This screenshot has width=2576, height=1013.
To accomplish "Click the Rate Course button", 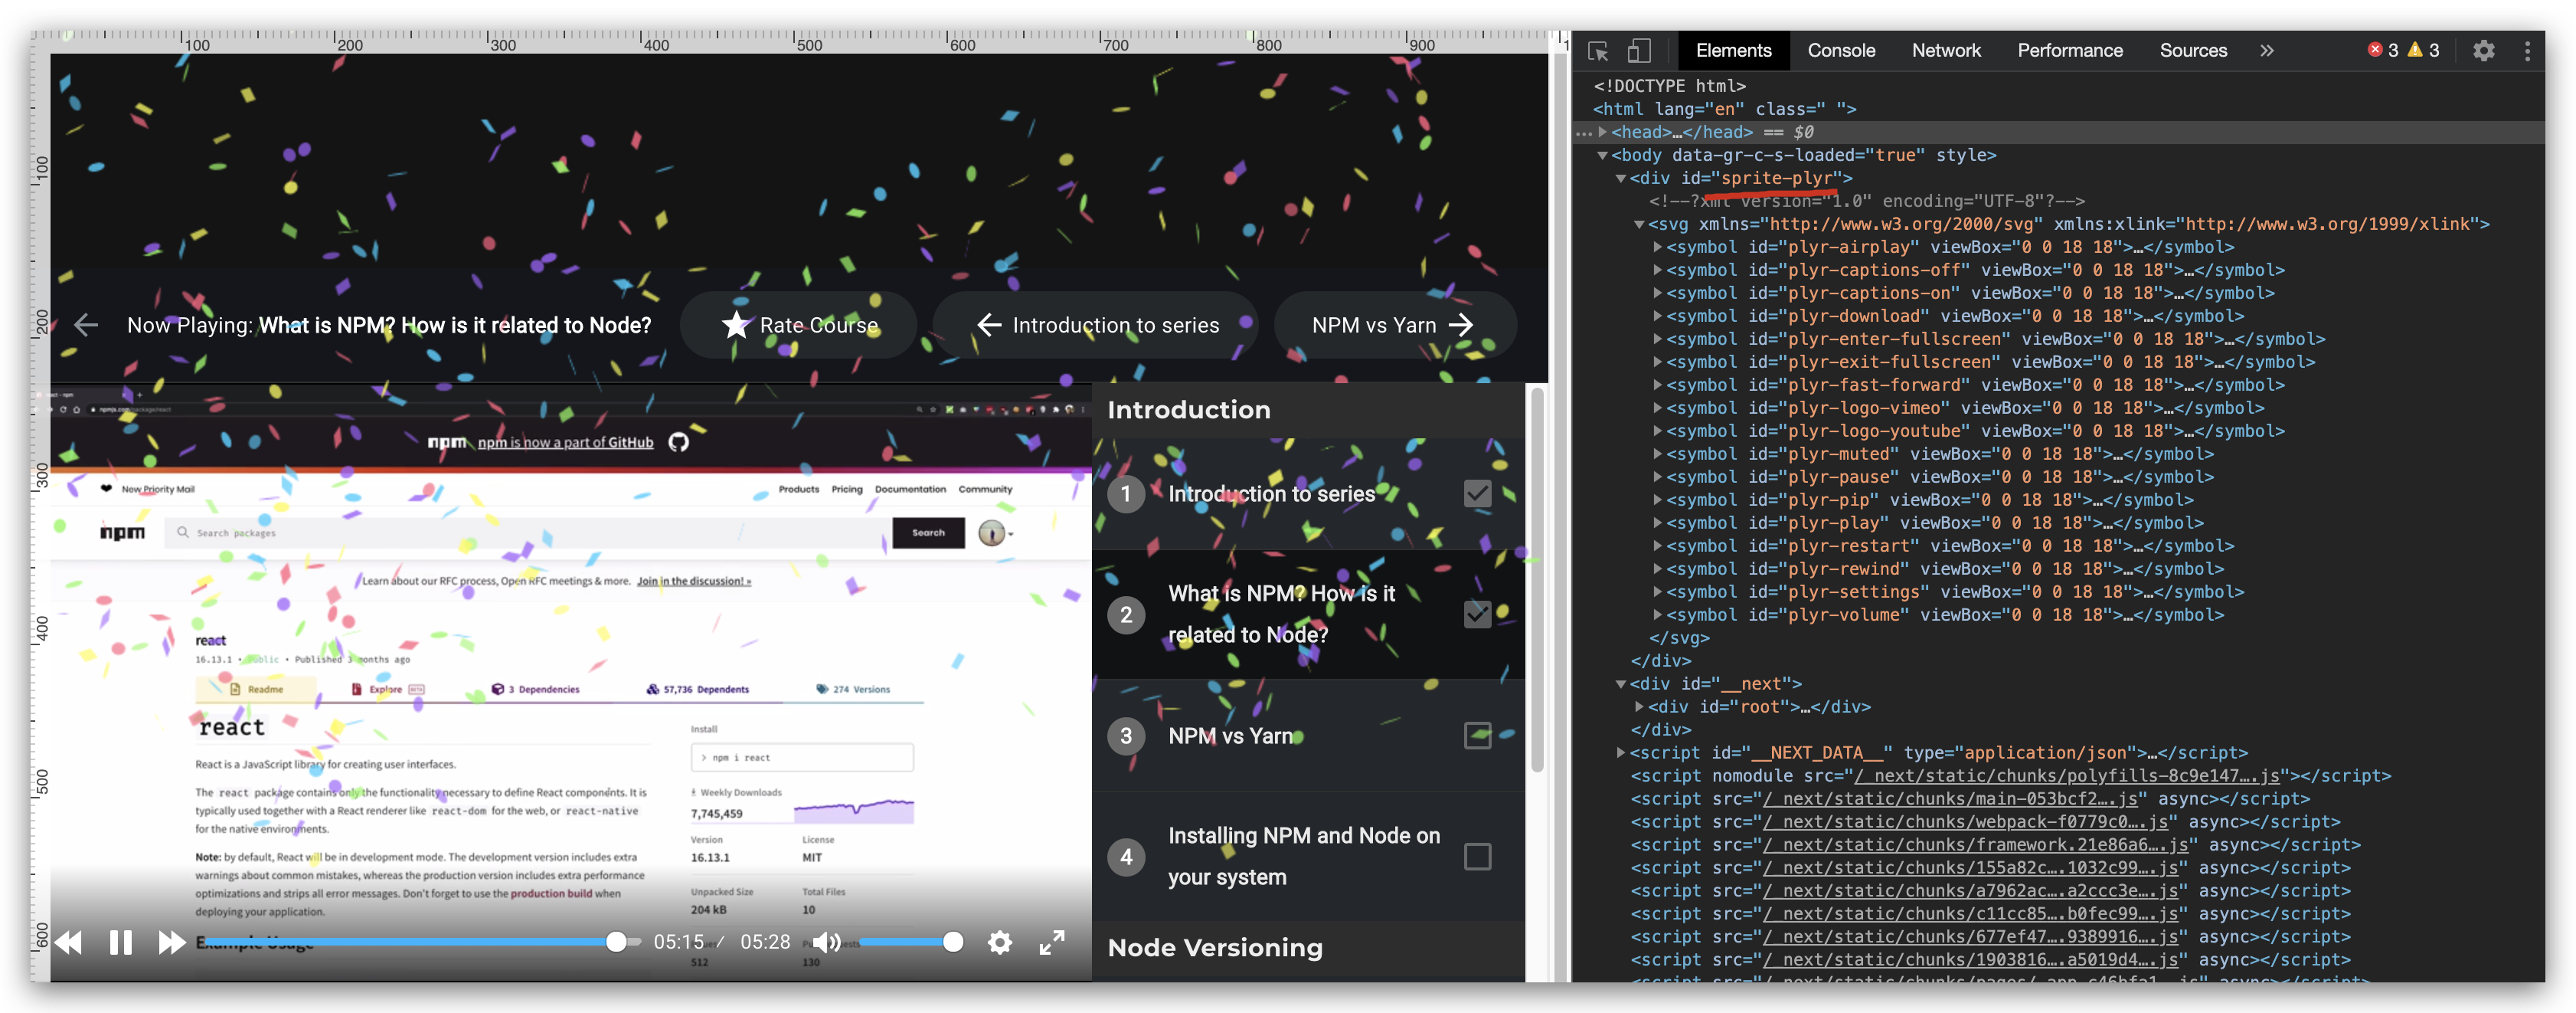I will [x=798, y=324].
